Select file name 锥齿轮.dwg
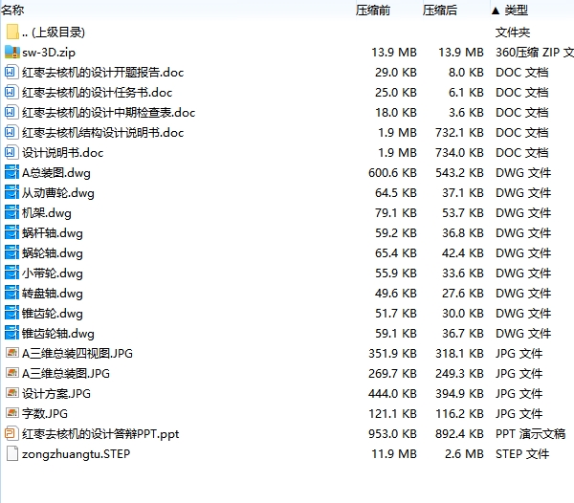574x503 pixels. (x=53, y=314)
